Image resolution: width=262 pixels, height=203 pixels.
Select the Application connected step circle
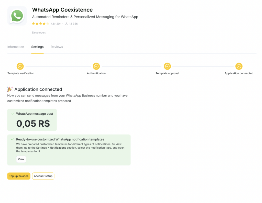(x=239, y=66)
